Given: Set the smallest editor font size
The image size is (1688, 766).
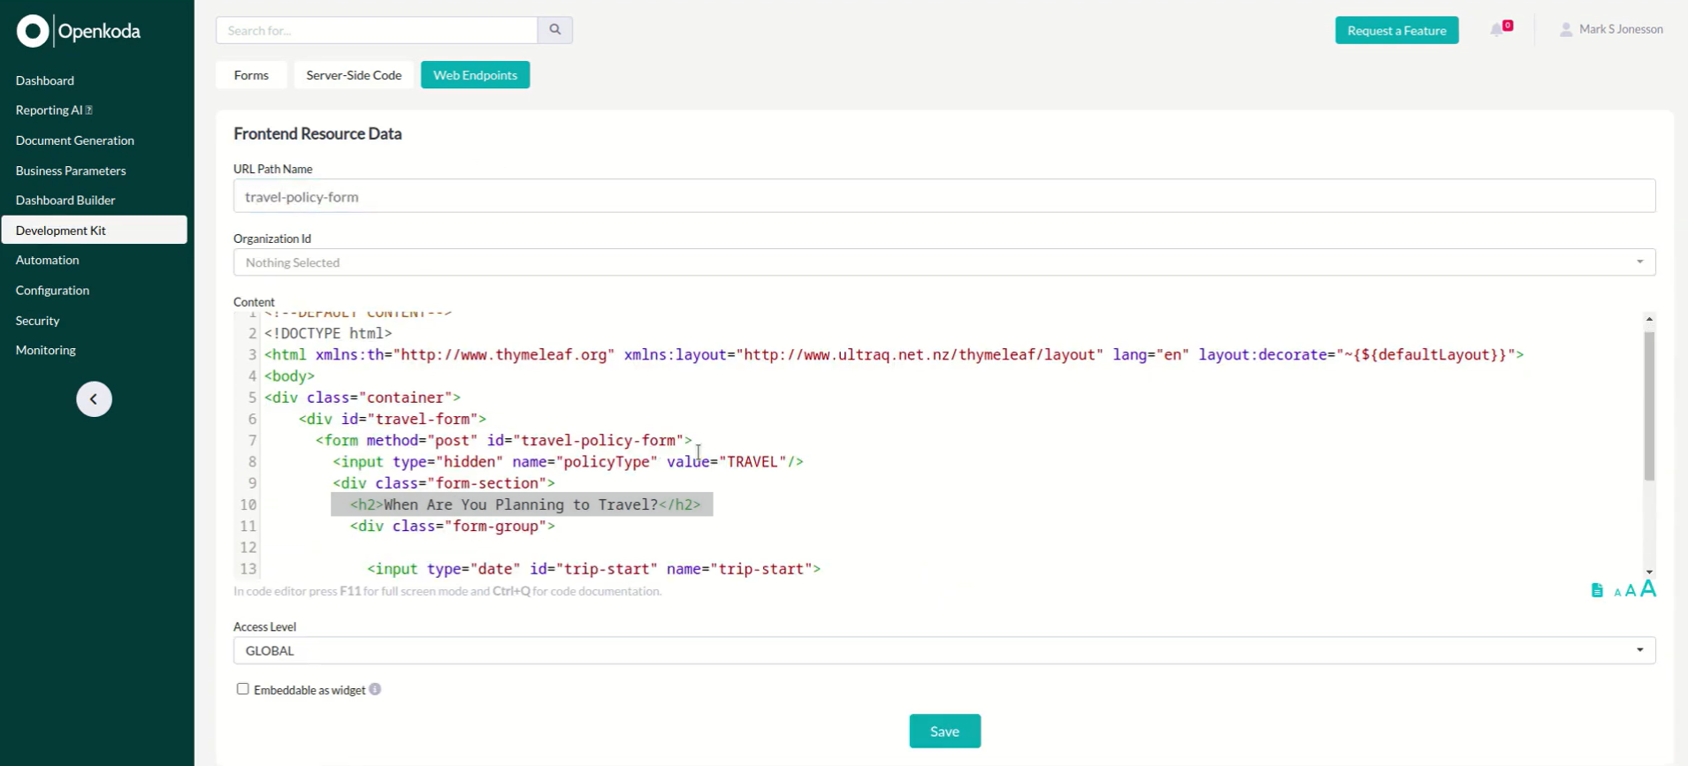Looking at the screenshot, I should [1617, 593].
